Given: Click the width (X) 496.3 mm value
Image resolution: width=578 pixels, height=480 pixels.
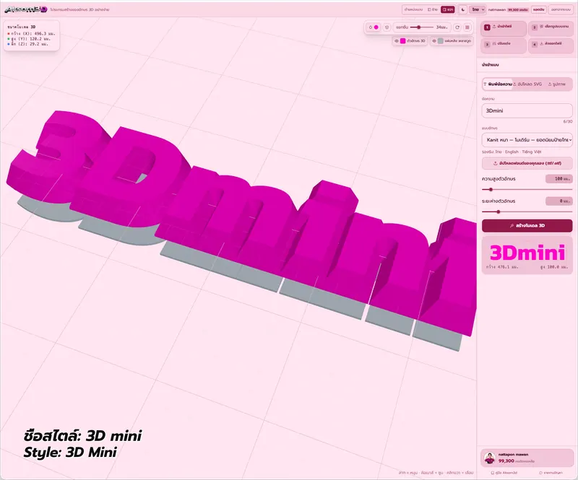Looking at the screenshot, I should pyautogui.click(x=31, y=33).
